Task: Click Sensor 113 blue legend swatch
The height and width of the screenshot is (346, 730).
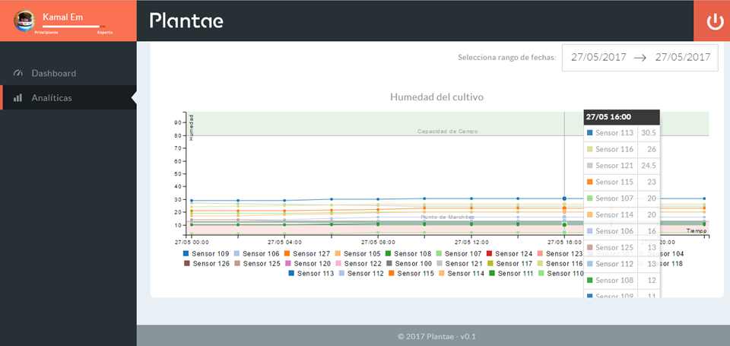Action: 292,273
